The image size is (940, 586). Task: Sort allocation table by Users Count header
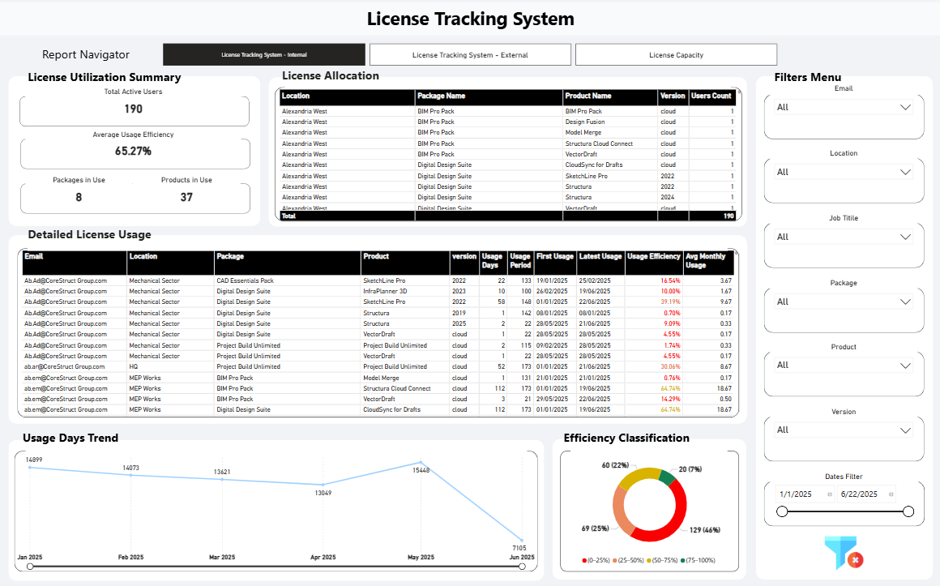click(x=711, y=96)
